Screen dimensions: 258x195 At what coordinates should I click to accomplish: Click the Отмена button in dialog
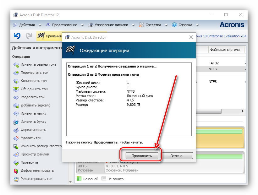point(176,156)
